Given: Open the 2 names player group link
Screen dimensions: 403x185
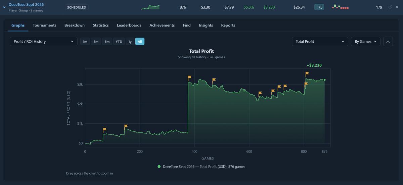Looking at the screenshot, I should [x=37, y=11].
